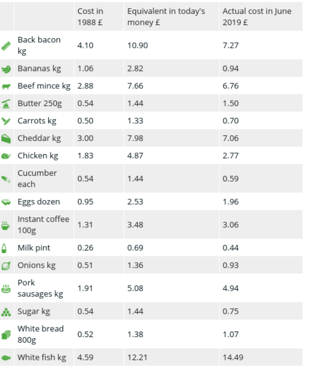Click the eggs icon
This screenshot has height=382, width=327.
(6, 202)
